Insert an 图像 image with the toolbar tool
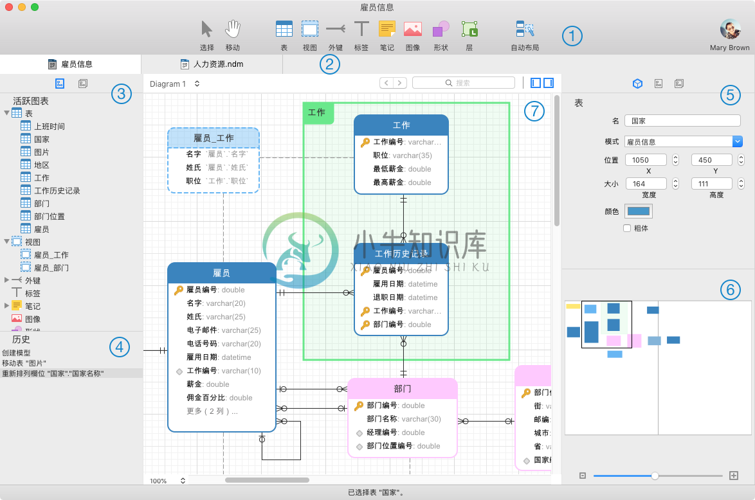Screen dimensions: 755x500 click(x=413, y=30)
